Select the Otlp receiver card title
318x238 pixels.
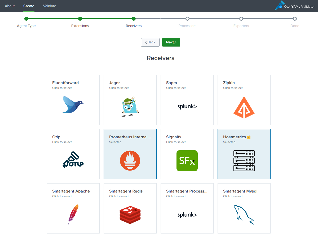point(56,137)
